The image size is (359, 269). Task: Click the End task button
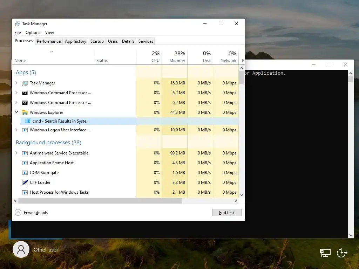[227, 213]
